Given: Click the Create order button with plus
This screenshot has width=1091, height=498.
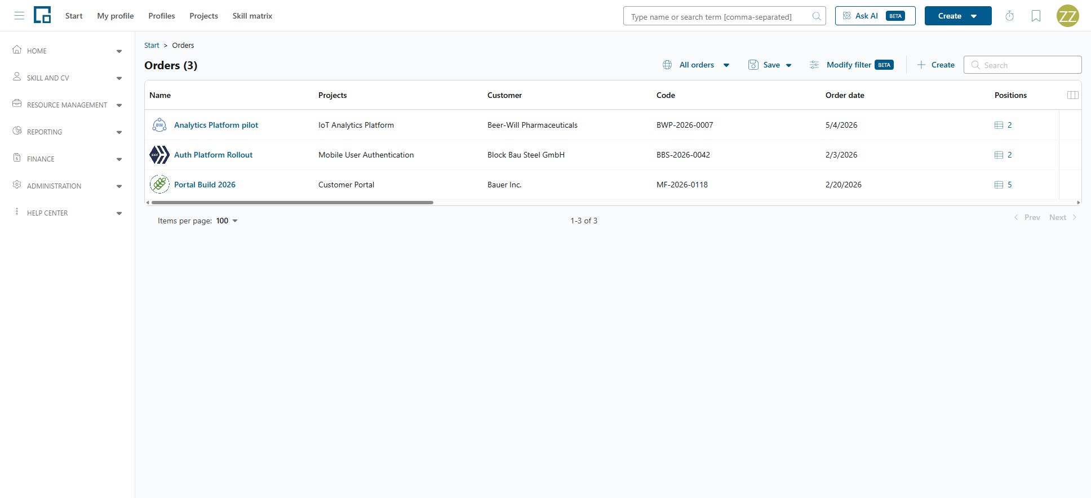Looking at the screenshot, I should 935,65.
